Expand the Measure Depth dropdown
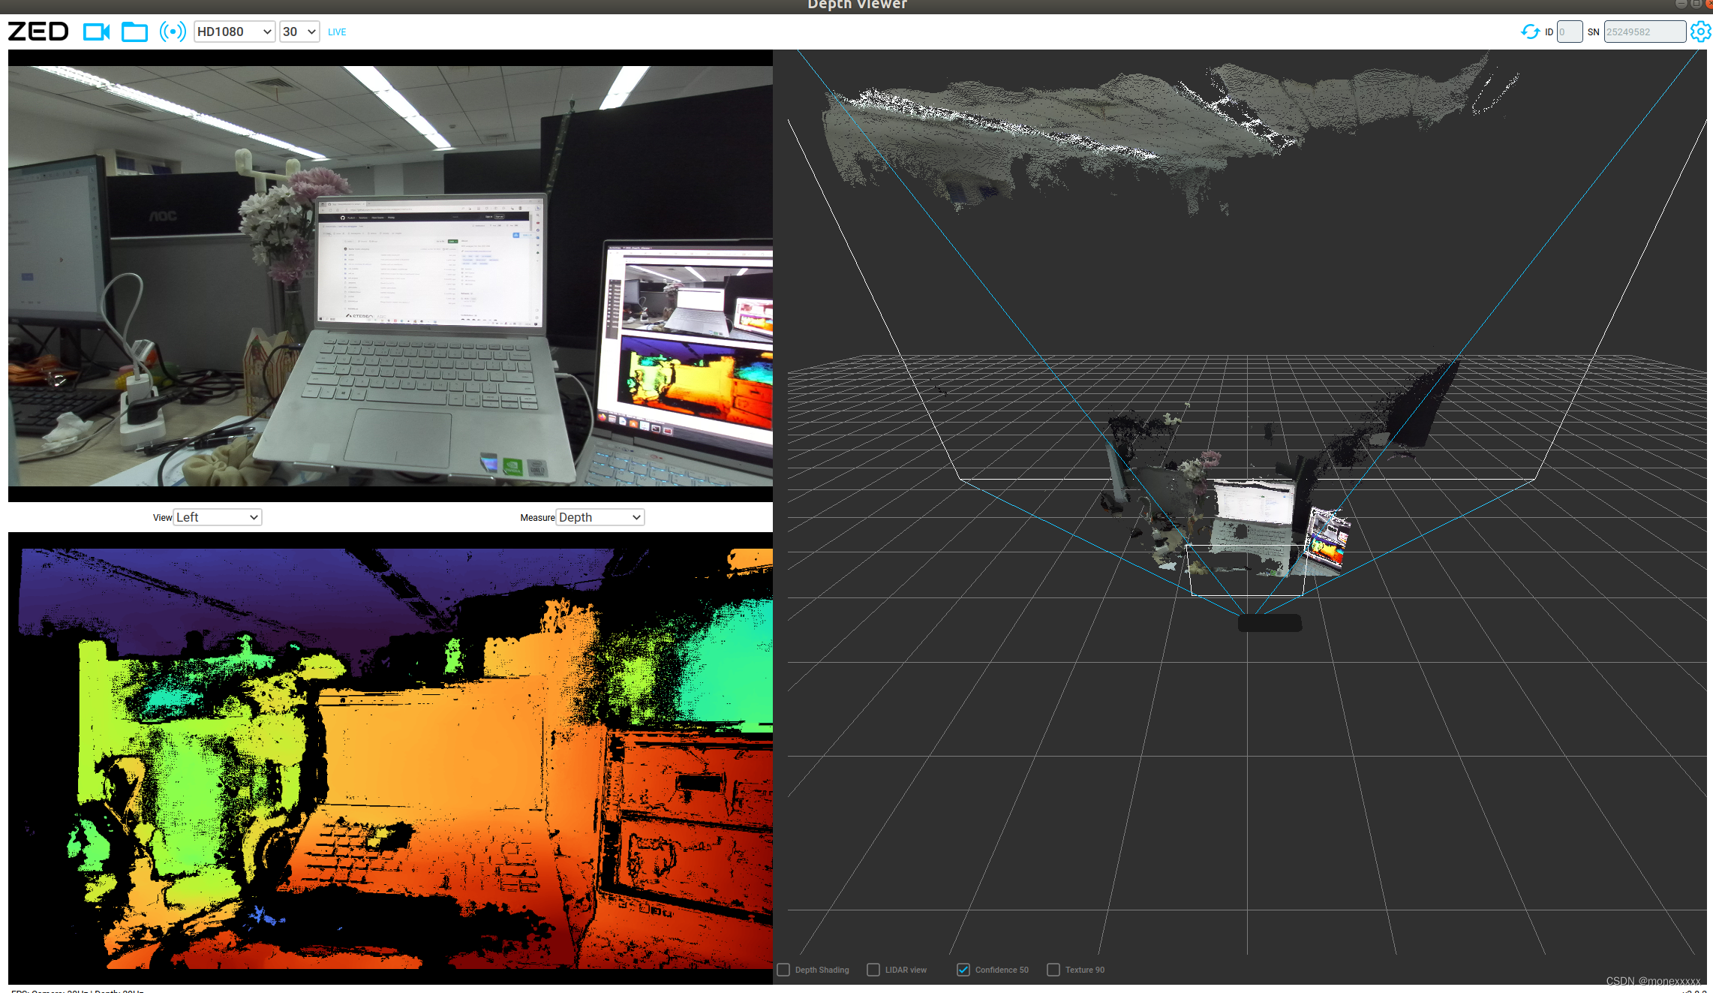The image size is (1713, 993). [600, 517]
